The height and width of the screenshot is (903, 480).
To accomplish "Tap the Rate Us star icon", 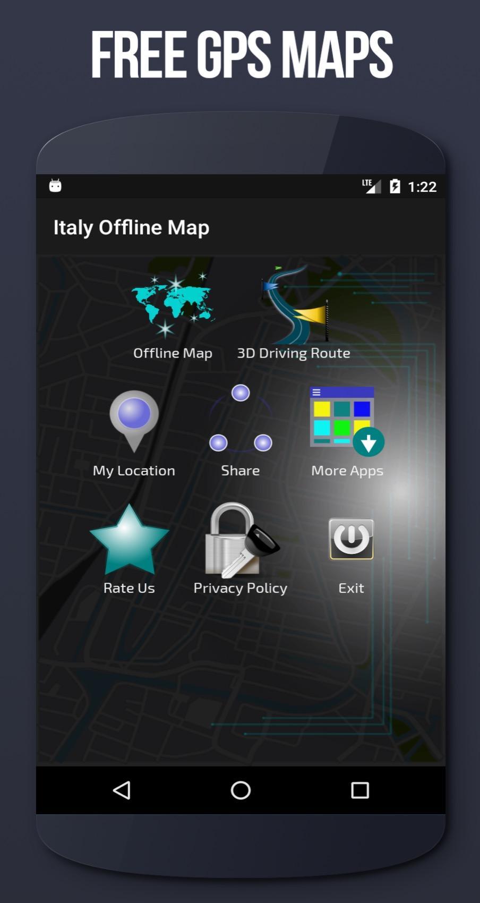I will (x=129, y=540).
